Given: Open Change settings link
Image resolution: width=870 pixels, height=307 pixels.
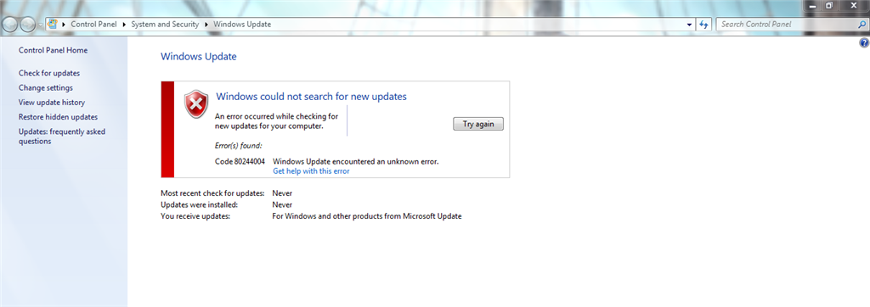Looking at the screenshot, I should 46,87.
